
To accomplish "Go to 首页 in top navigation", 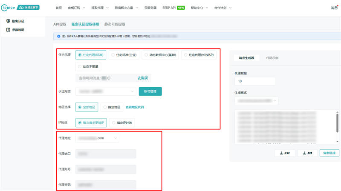I will (x=59, y=8).
